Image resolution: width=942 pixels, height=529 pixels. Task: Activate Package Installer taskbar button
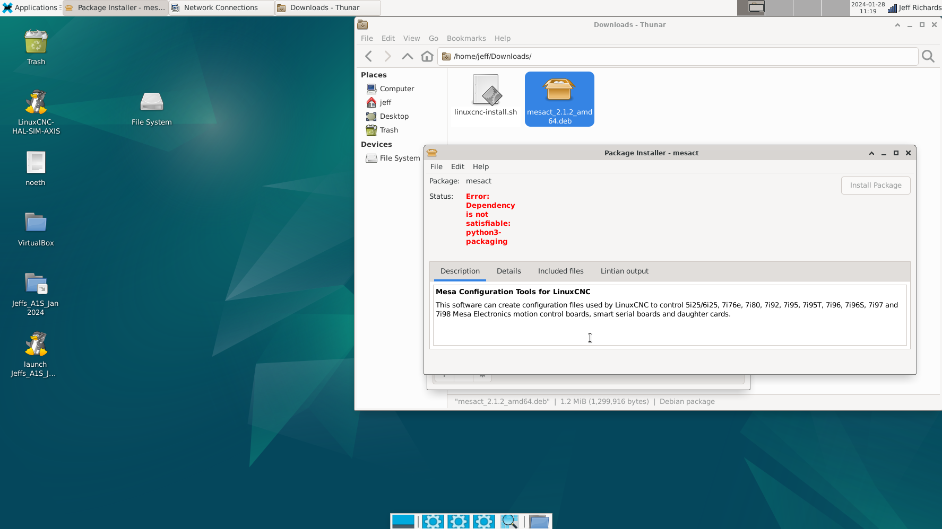coord(116,7)
